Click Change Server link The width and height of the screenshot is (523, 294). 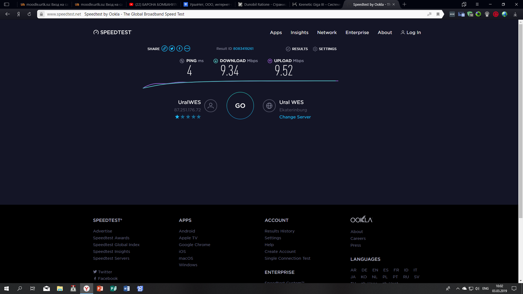click(295, 117)
